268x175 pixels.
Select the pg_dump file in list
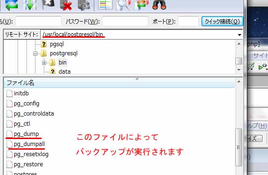coord(26,134)
